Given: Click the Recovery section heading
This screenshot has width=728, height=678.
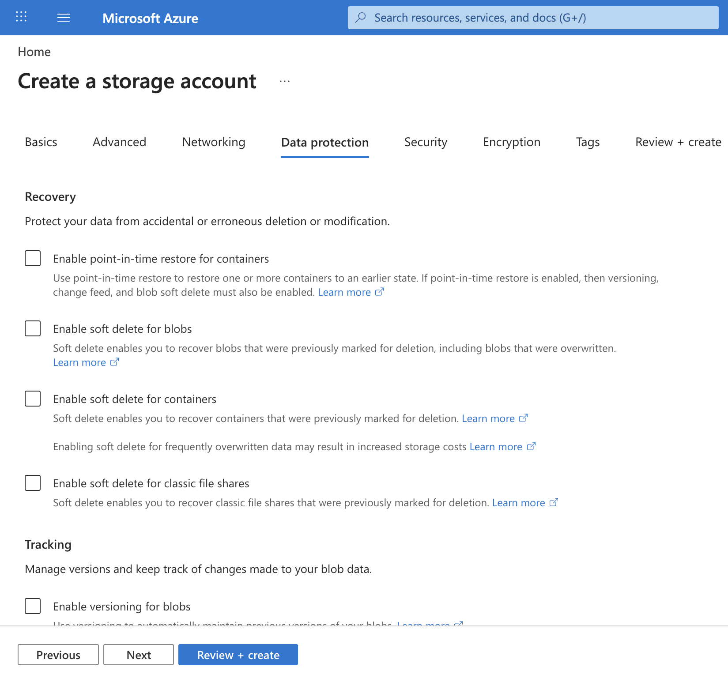Looking at the screenshot, I should [x=50, y=197].
